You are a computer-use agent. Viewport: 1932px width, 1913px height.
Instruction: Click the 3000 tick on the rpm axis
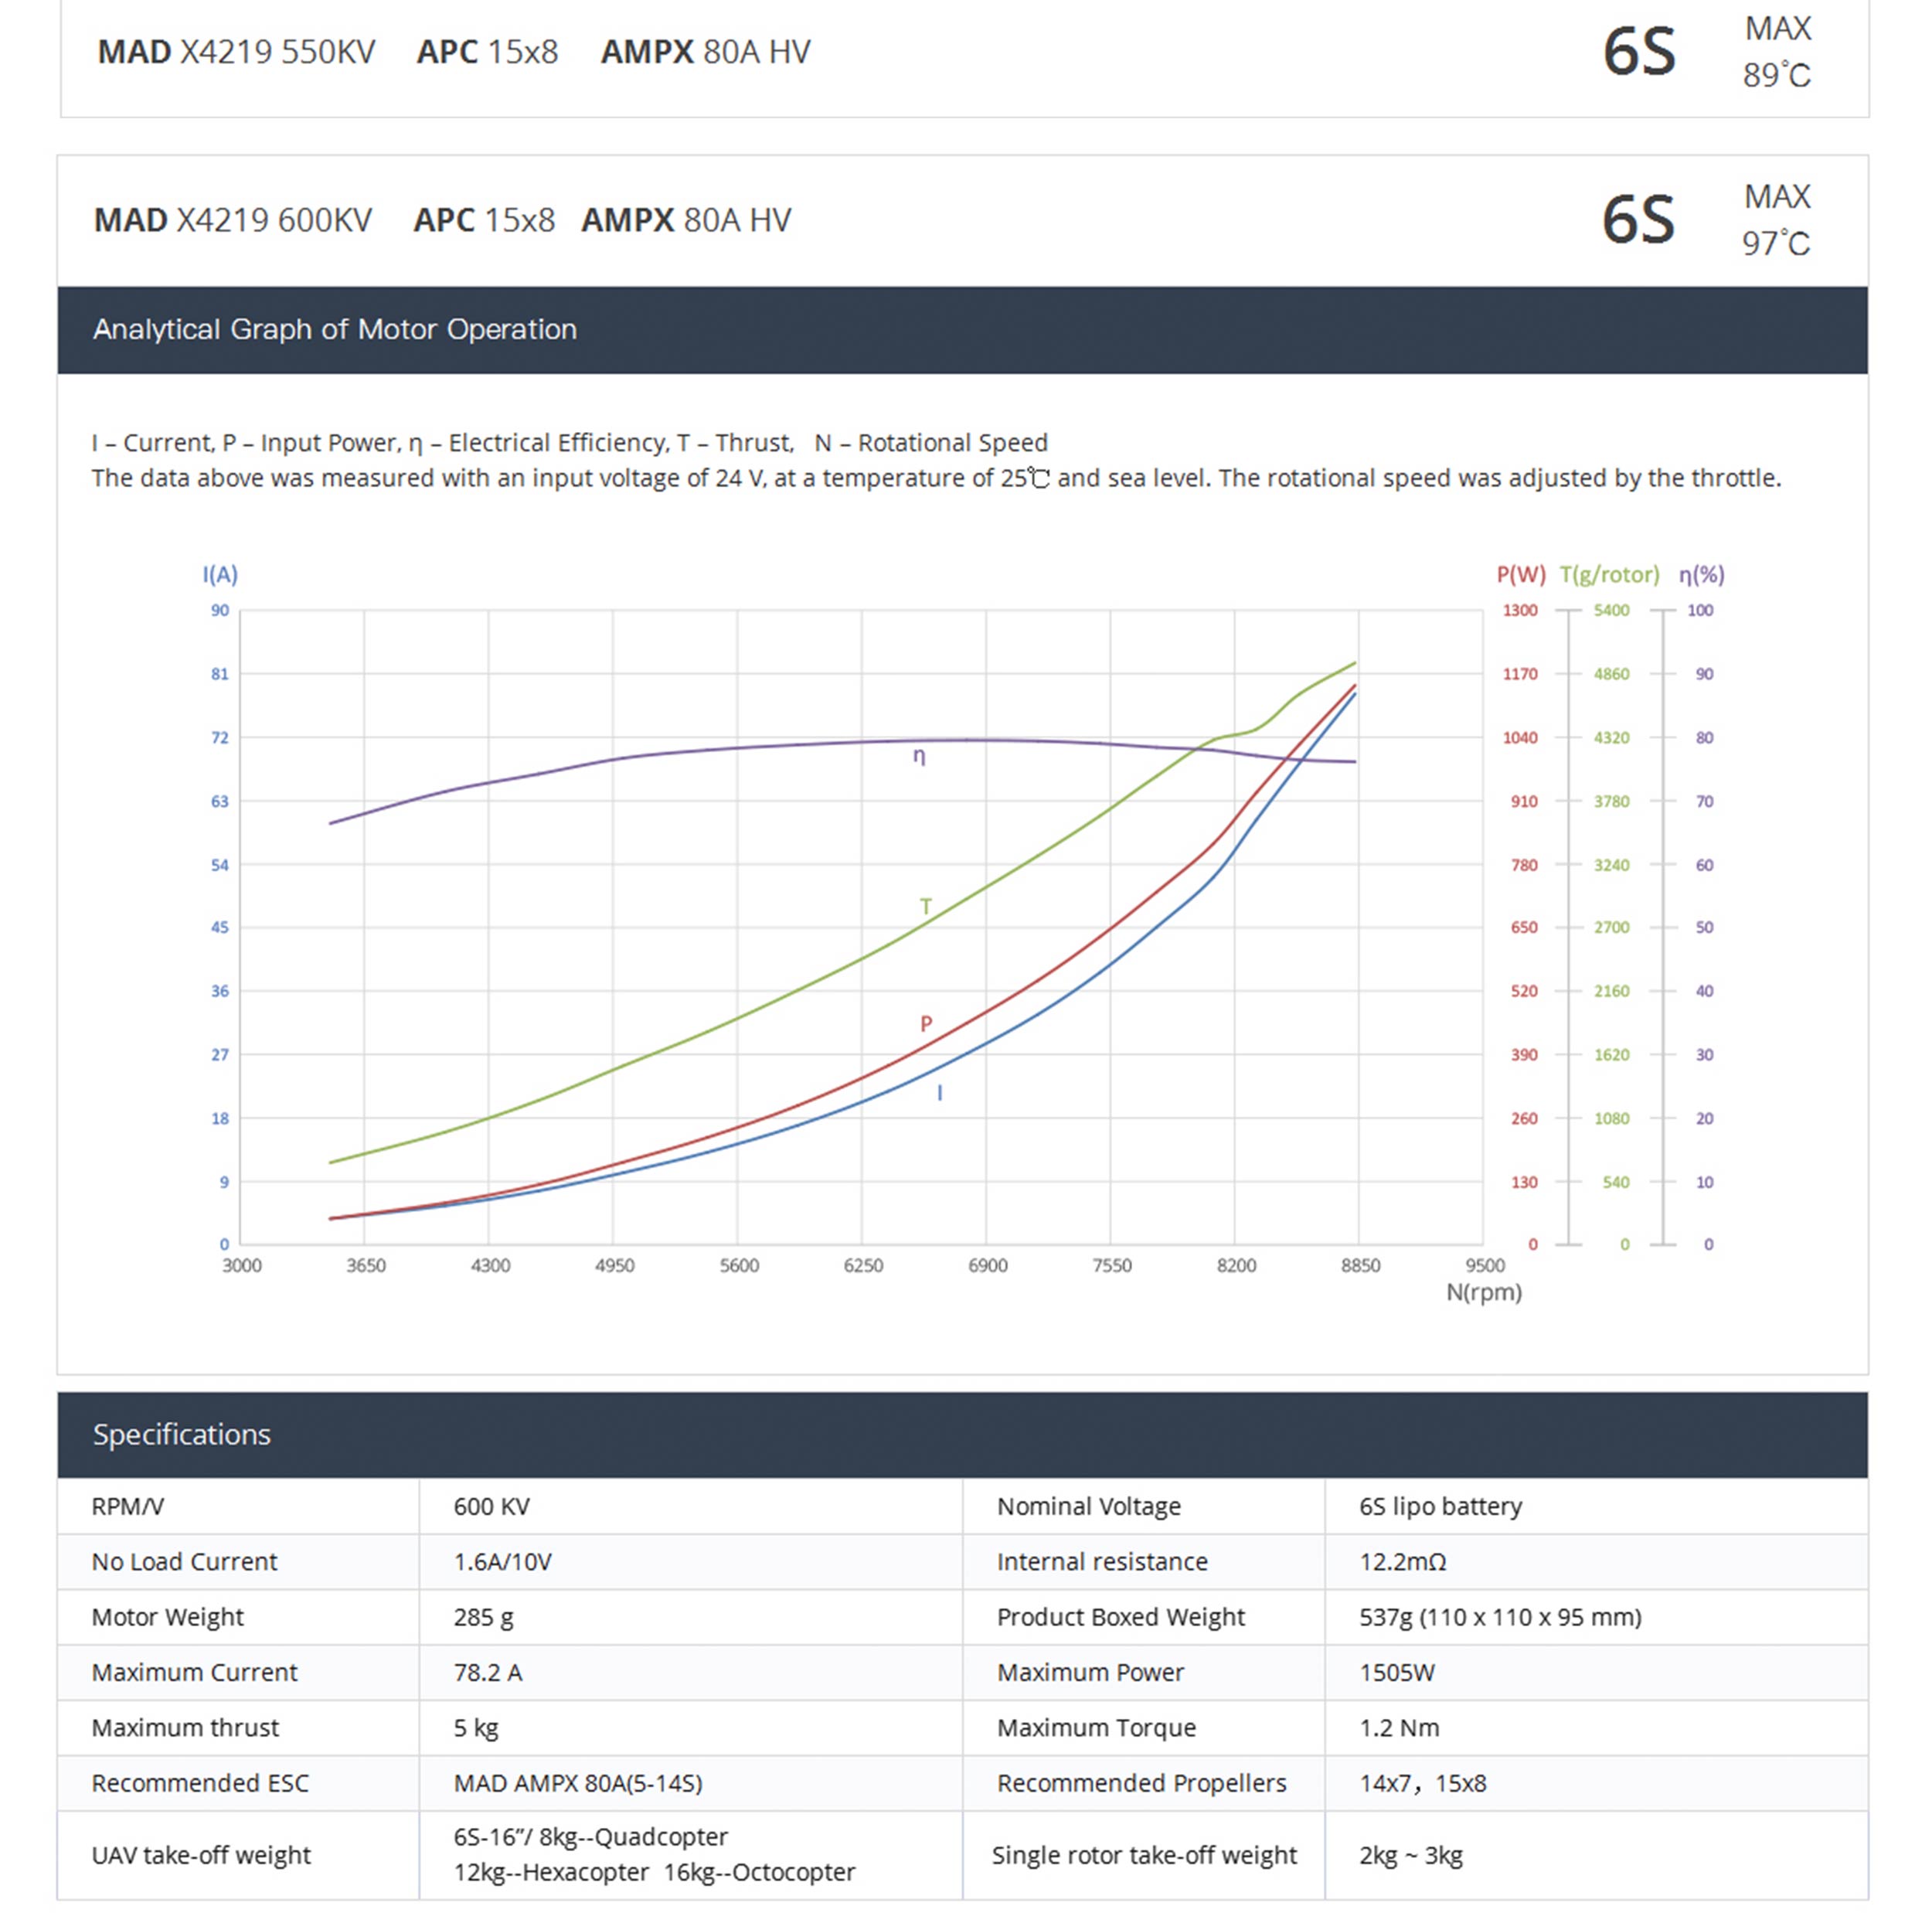tap(242, 1265)
